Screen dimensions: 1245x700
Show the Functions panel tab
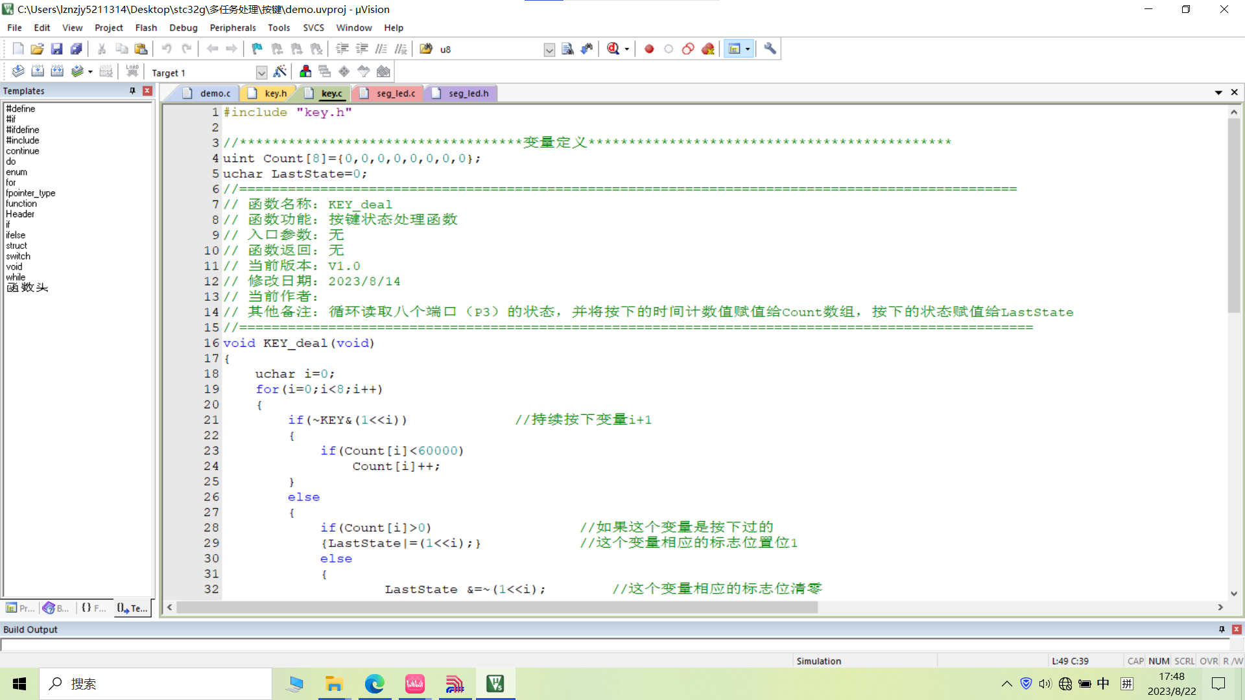94,608
